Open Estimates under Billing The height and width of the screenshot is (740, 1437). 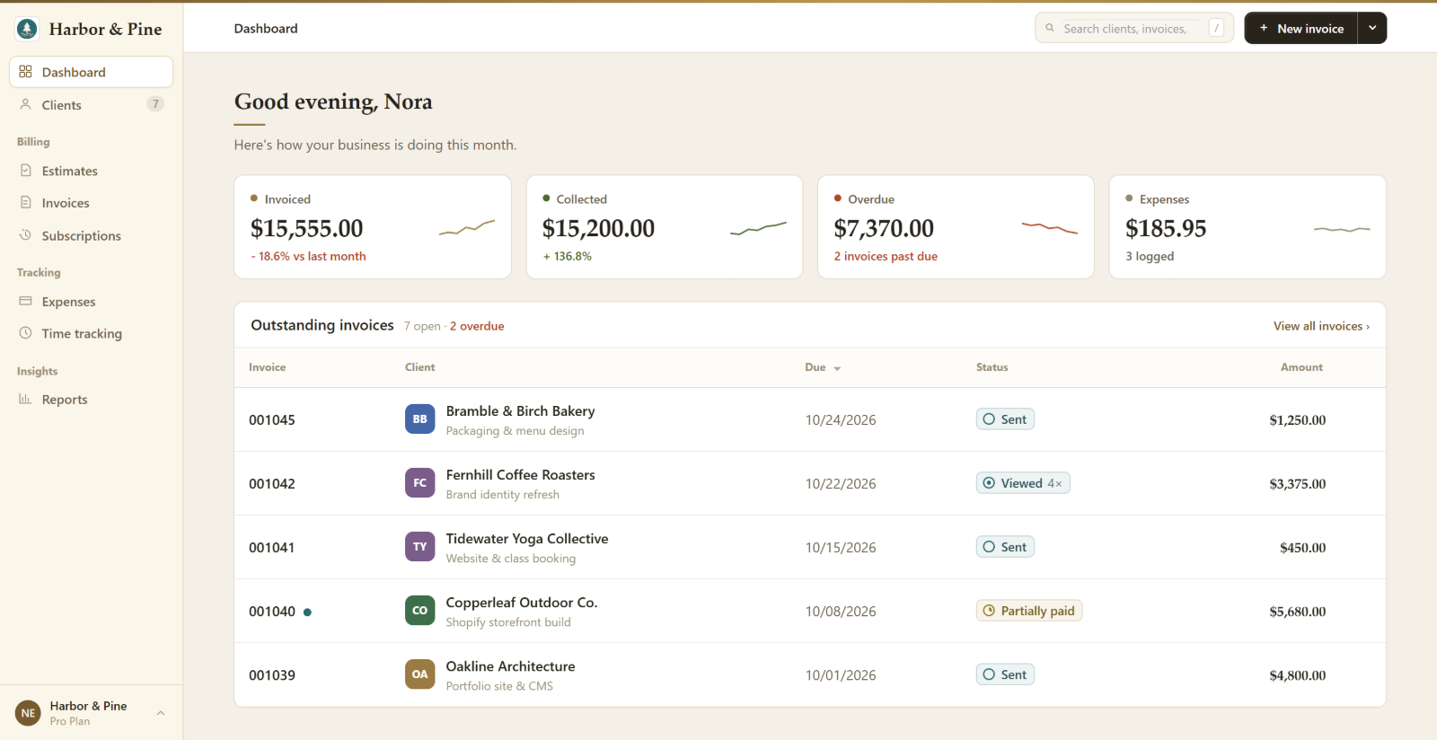coord(91,171)
